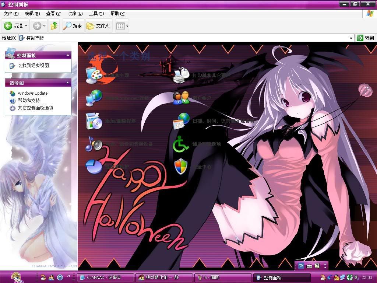
Task: Open Printers and Other Hardware icon
Action: (x=181, y=75)
